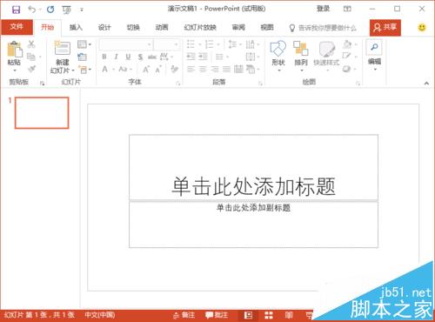Click the Add or Remove Columns icon
The width and height of the screenshot is (435, 322).
click(x=222, y=57)
